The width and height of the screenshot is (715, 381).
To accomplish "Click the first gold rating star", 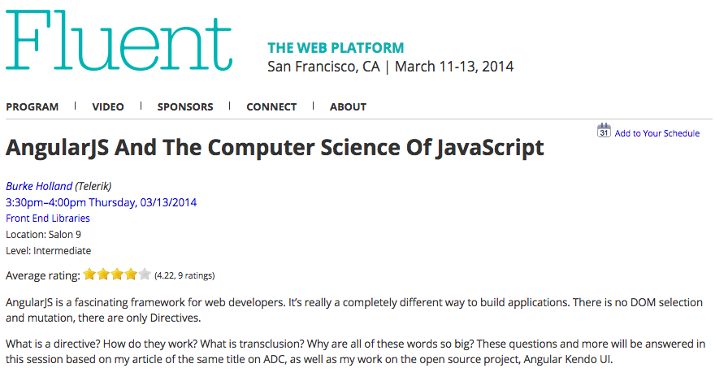I will 90,275.
